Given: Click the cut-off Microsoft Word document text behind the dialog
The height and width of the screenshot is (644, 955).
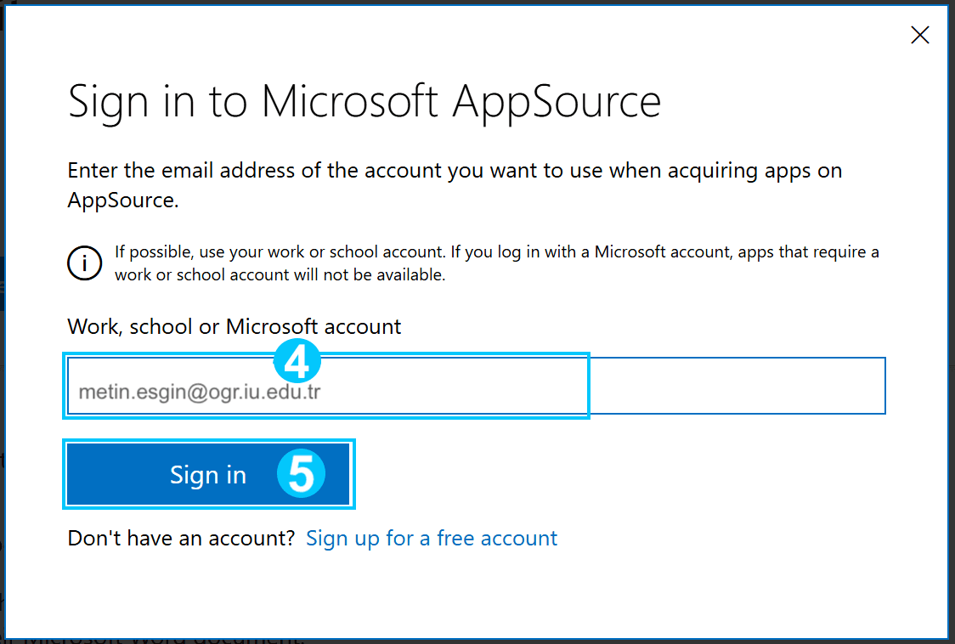Looking at the screenshot, I should tap(163, 641).
